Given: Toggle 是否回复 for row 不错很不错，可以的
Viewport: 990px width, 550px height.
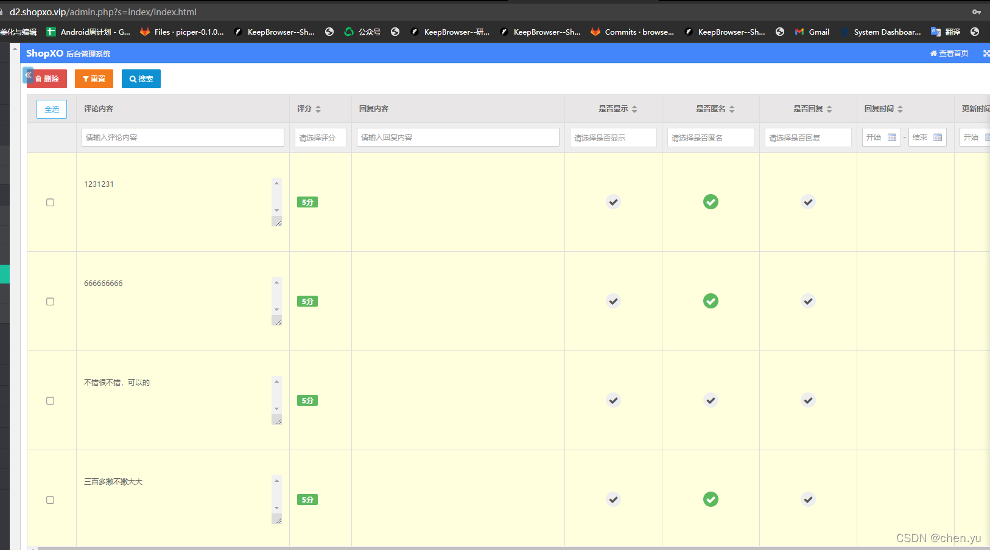Looking at the screenshot, I should 808,400.
